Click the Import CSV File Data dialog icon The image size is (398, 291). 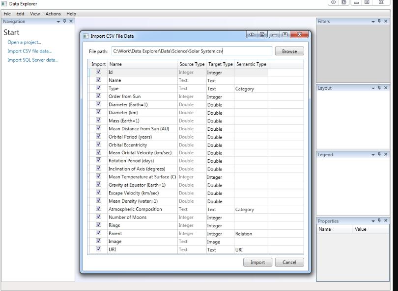(87, 34)
